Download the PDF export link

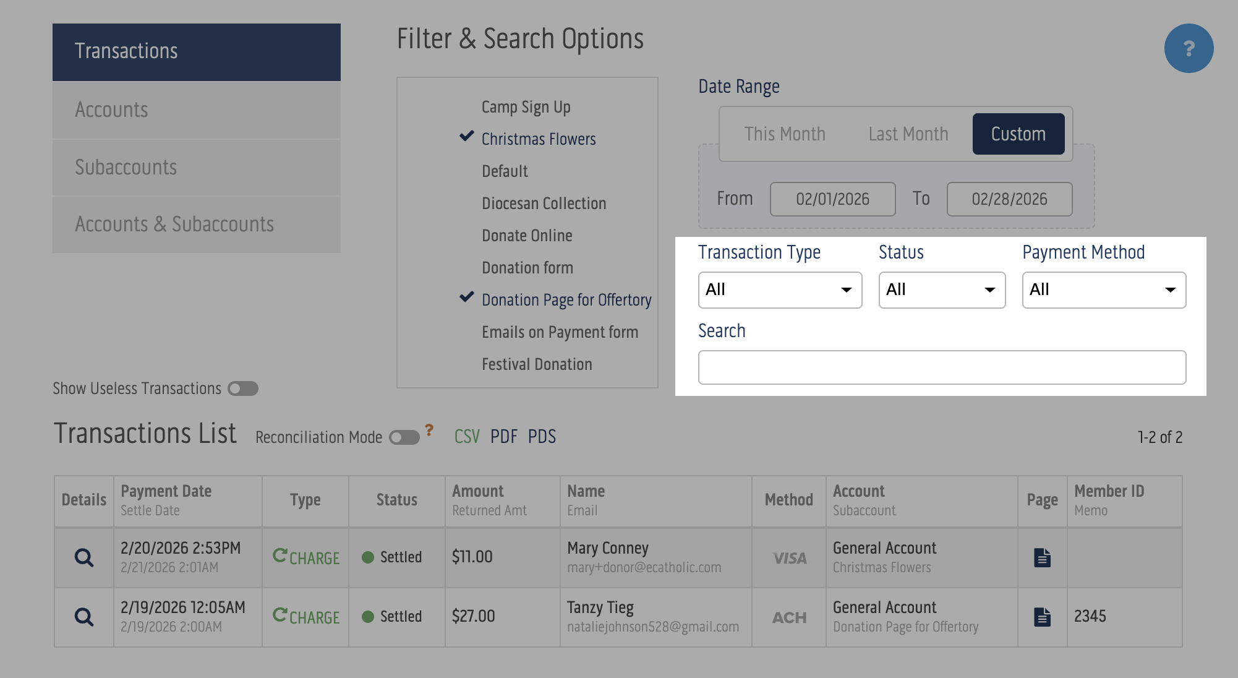[503, 437]
